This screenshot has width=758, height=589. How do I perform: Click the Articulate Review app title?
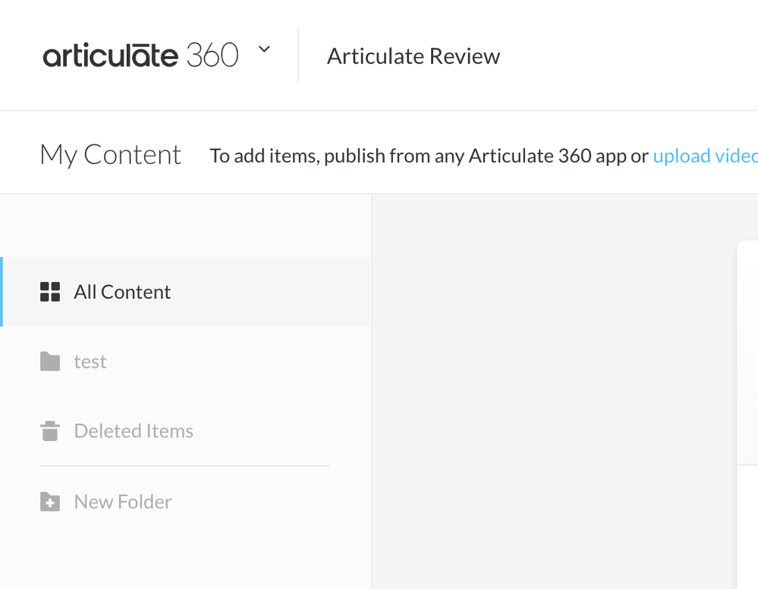pyautogui.click(x=413, y=56)
